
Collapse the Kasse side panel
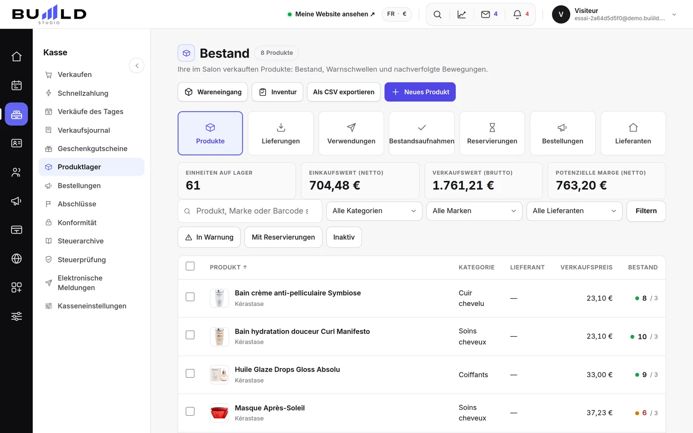[x=137, y=65]
